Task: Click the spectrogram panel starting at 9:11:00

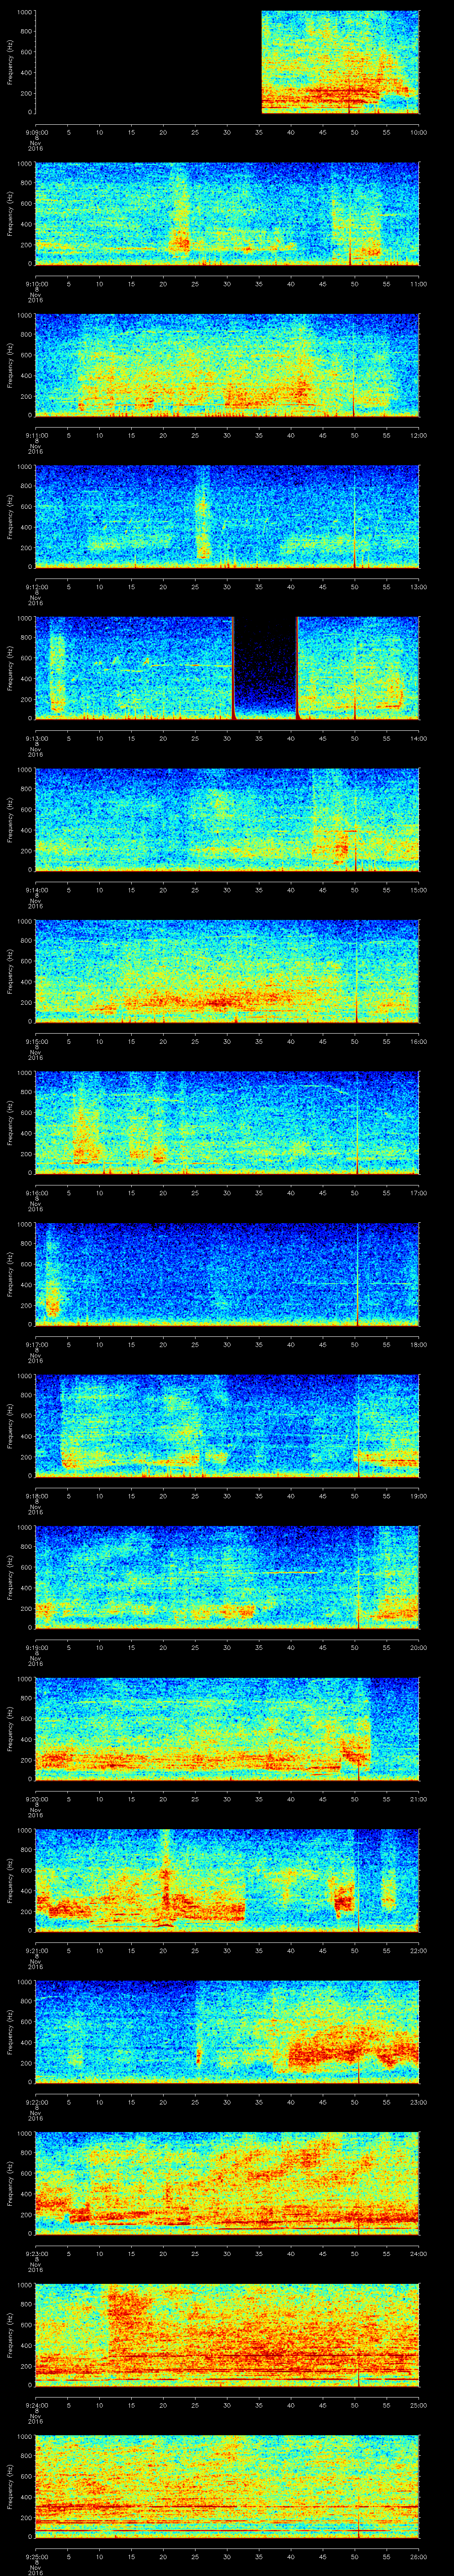Action: click(x=227, y=365)
